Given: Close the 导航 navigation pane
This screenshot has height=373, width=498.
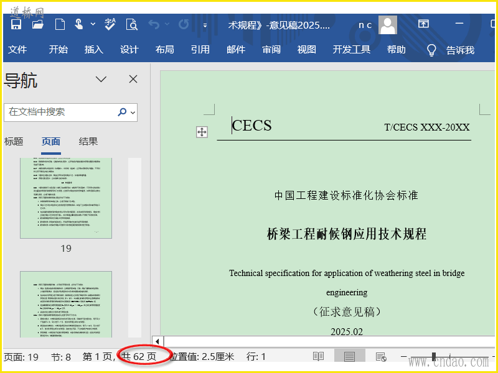Looking at the screenshot, I should 133,79.
